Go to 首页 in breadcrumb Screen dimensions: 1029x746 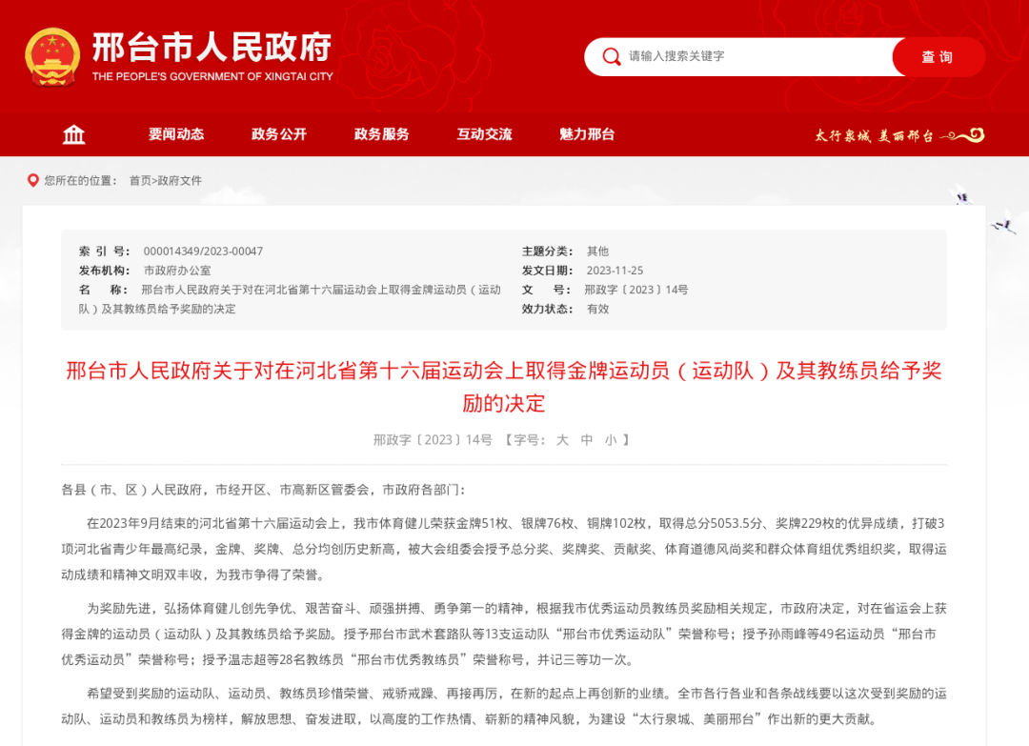click(140, 180)
